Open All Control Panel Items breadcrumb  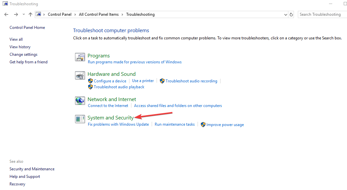coord(99,14)
